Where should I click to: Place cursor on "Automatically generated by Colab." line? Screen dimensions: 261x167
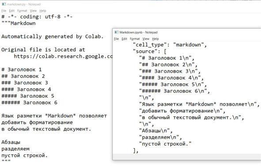[x=53, y=37]
